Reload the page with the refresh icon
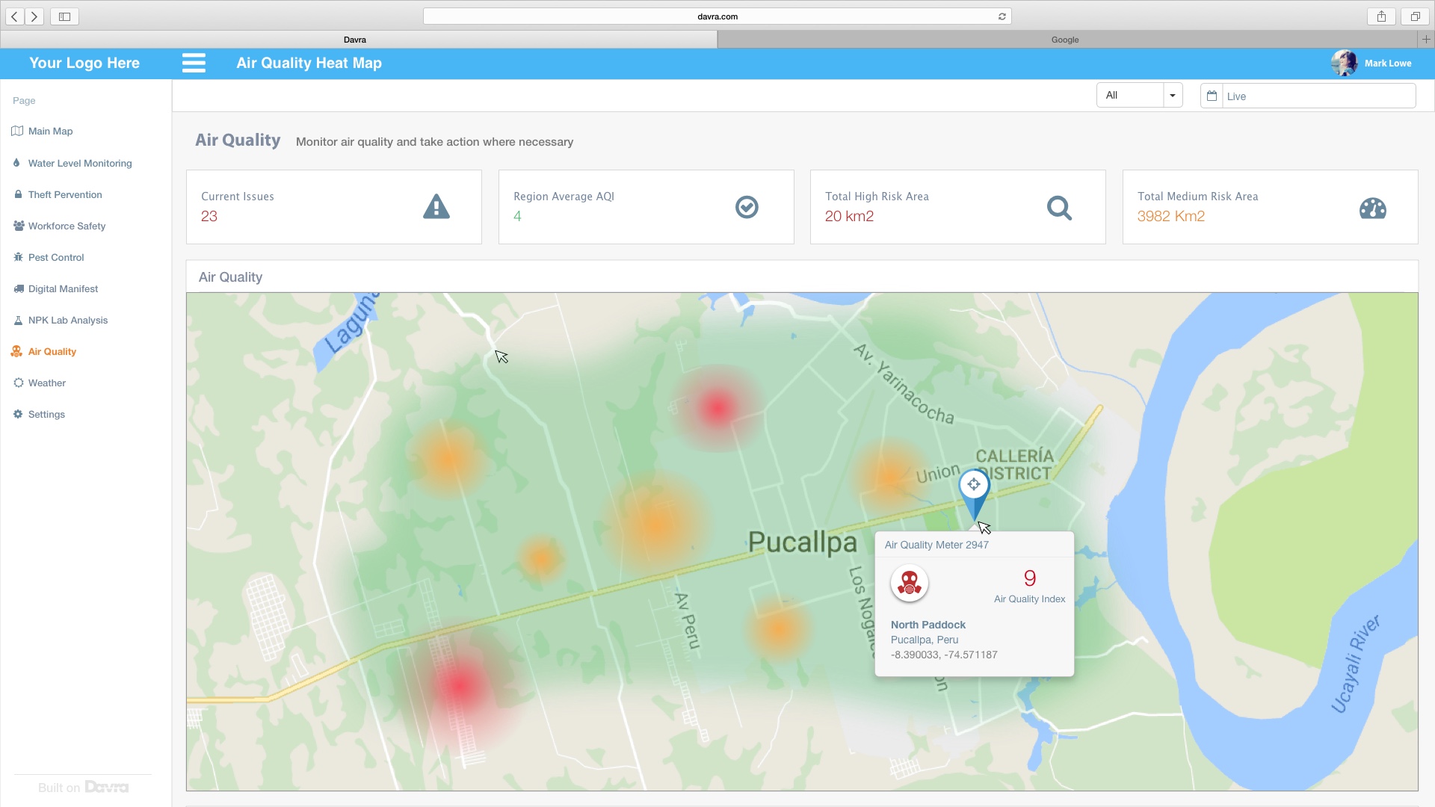 pyautogui.click(x=1002, y=16)
